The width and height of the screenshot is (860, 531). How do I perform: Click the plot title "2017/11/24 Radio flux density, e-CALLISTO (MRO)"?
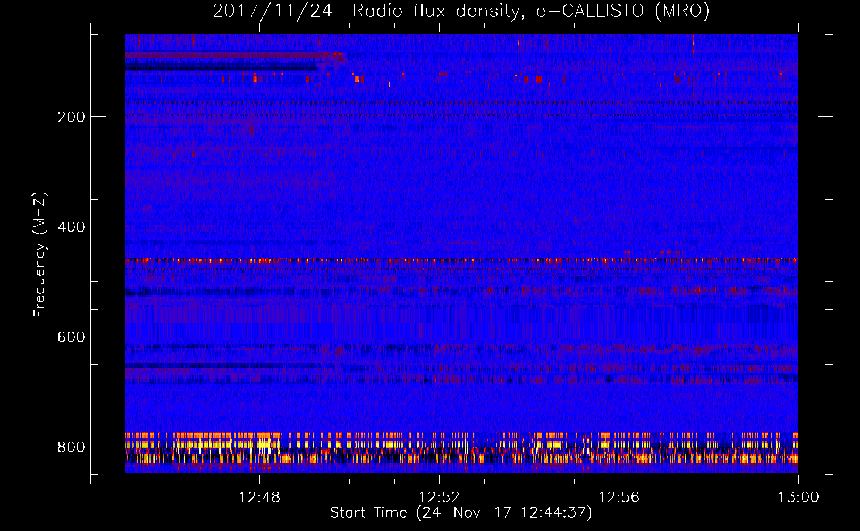461,11
